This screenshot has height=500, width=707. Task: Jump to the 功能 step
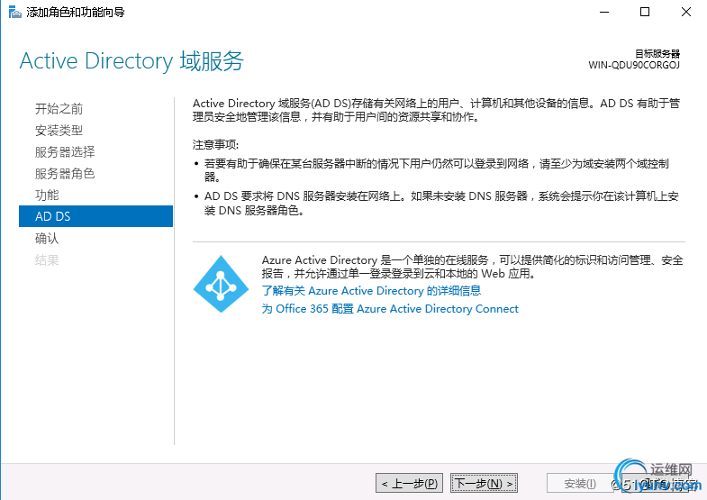[x=48, y=195]
